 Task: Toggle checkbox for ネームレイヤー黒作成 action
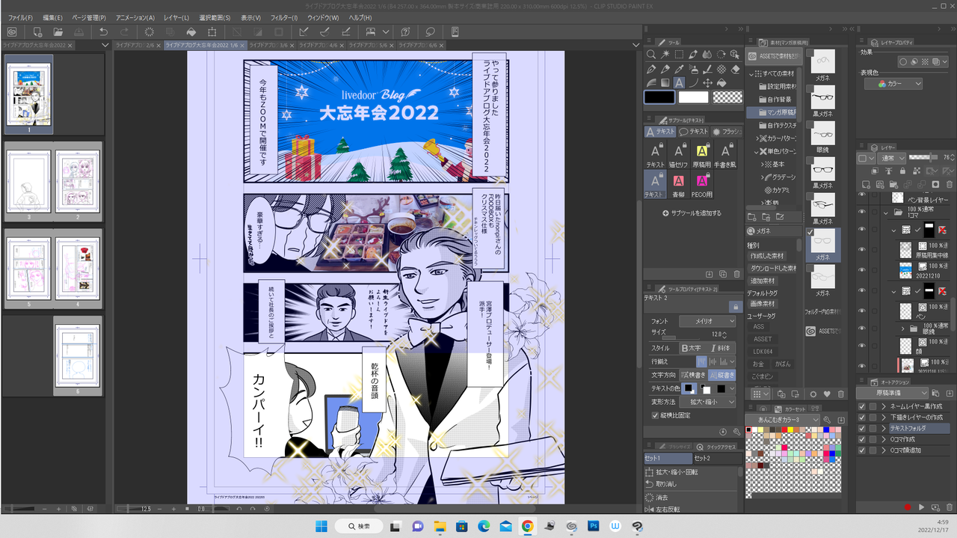862,406
